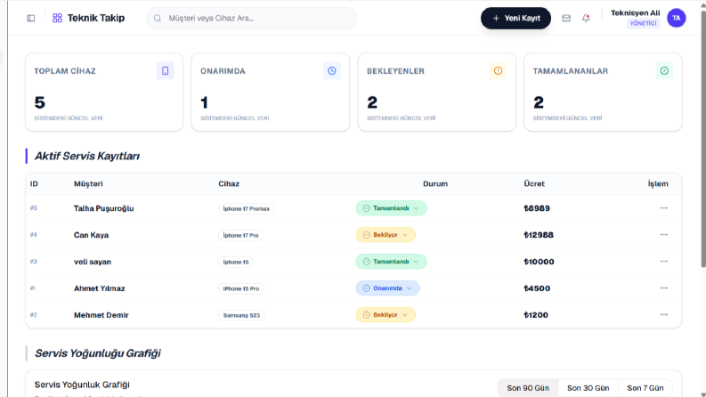Select the Son 30 Gün tab
706x397 pixels.
(588, 388)
